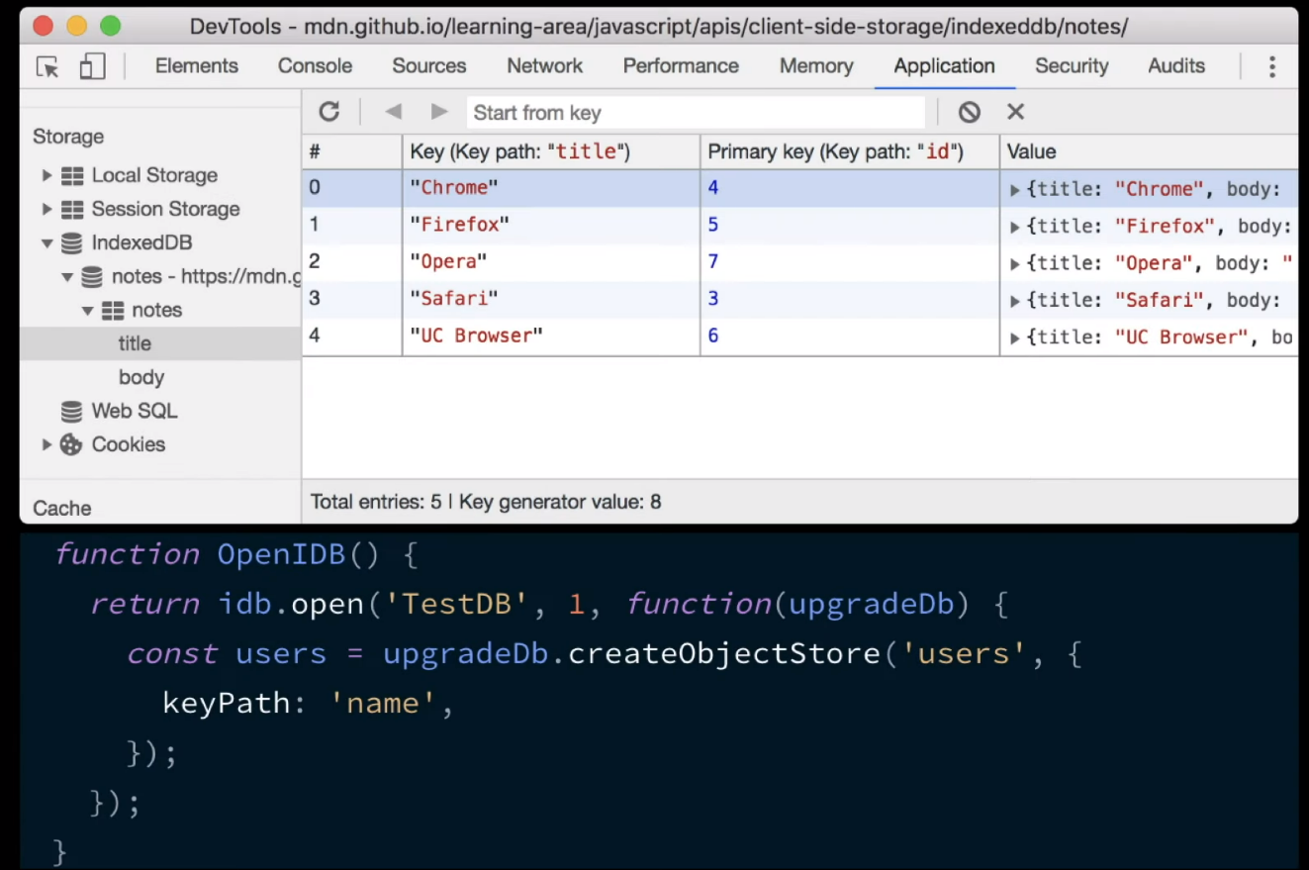
Task: Click the Start from key input field
Action: pyautogui.click(x=696, y=113)
